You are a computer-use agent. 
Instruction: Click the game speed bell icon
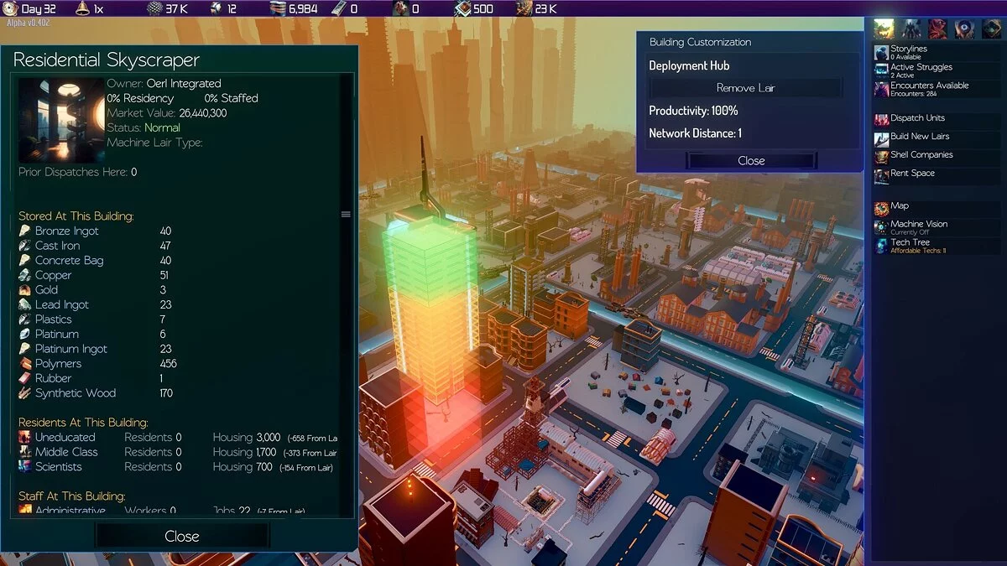click(82, 9)
